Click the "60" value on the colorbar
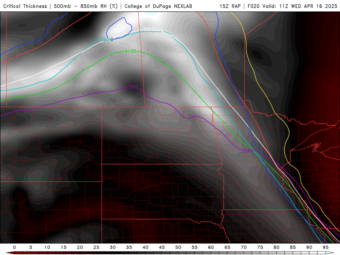Screen dimensions: 340x255 (x=211, y=247)
